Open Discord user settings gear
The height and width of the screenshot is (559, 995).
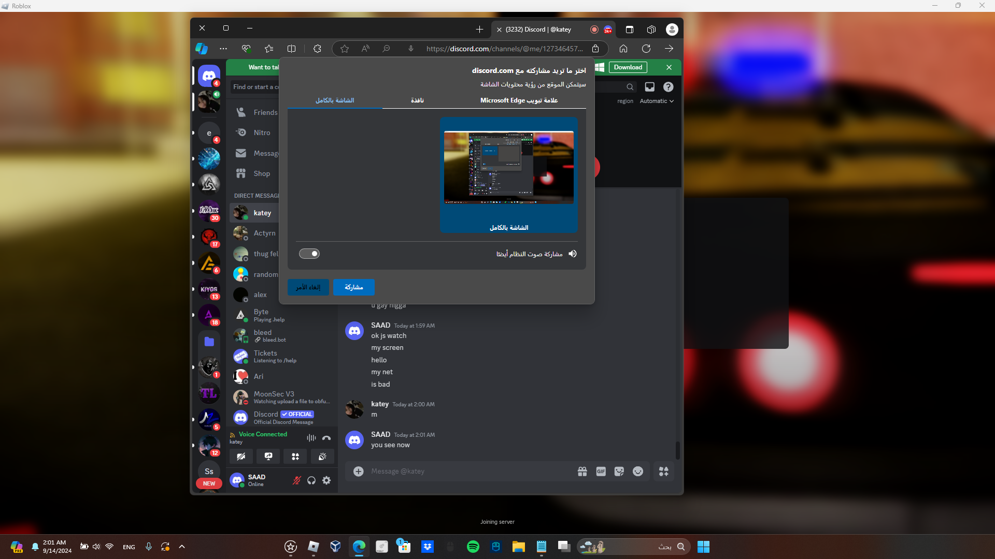click(x=326, y=480)
